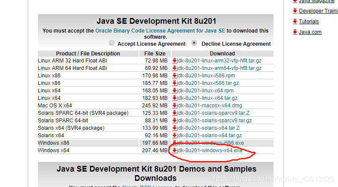Click Solaris x64 (SVR4 package) cell
This screenshot has width=338, height=187.
(x=88, y=128)
